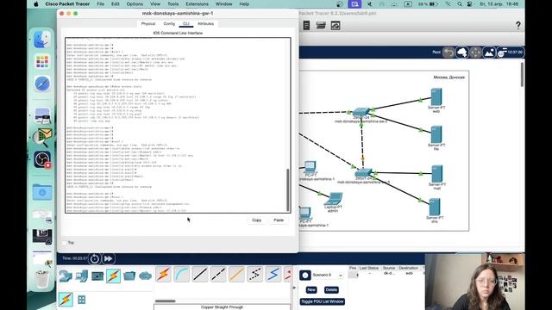Click the workspace vertical scrollbar
Viewport: 552px width, 310px height.
pos(522,75)
